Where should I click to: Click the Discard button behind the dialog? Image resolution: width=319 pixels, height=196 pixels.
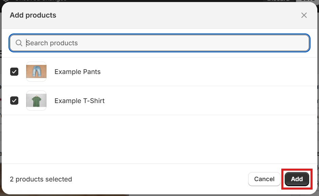coord(278,1)
